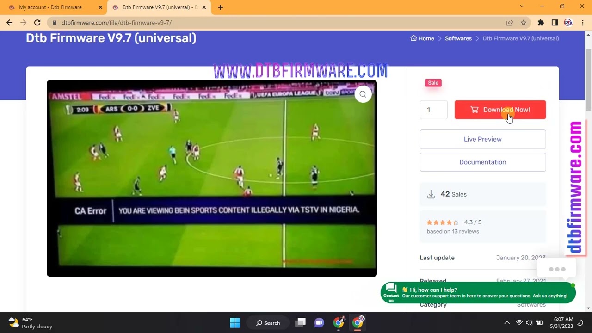Viewport: 592px width, 333px height.
Task: Open the Chat taskbar icon
Action: pyautogui.click(x=319, y=323)
